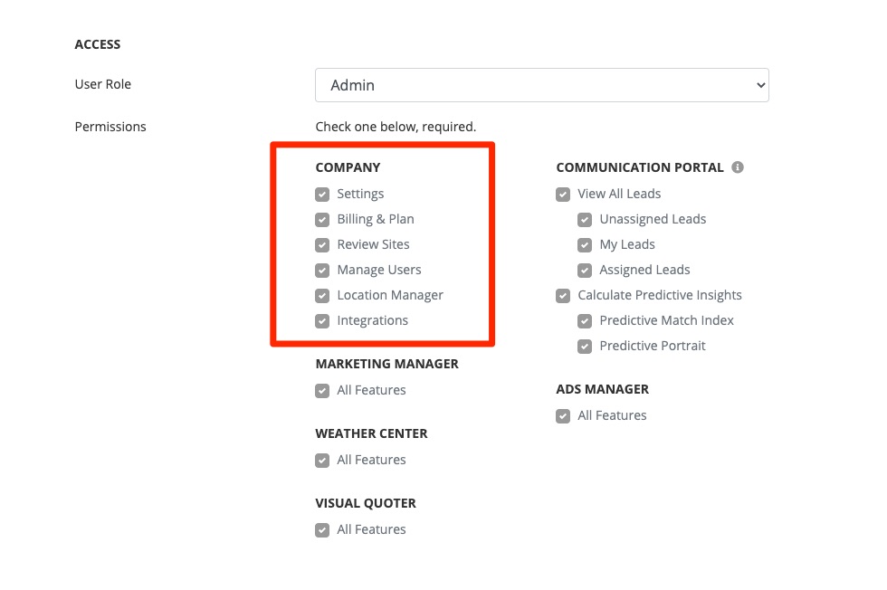Screen dimensions: 887x590
Task: Toggle the My Leads checkbox
Action: coord(585,245)
